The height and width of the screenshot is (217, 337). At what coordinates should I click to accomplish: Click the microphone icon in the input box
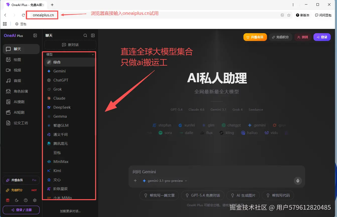298,181
